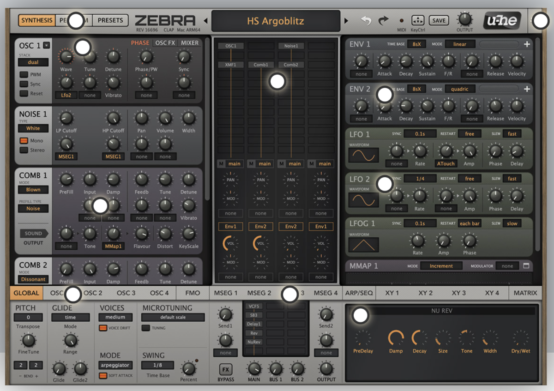Screen dimensions: 554x391
Task: Open the MSEG 2 lower tab
Action: 259,293
